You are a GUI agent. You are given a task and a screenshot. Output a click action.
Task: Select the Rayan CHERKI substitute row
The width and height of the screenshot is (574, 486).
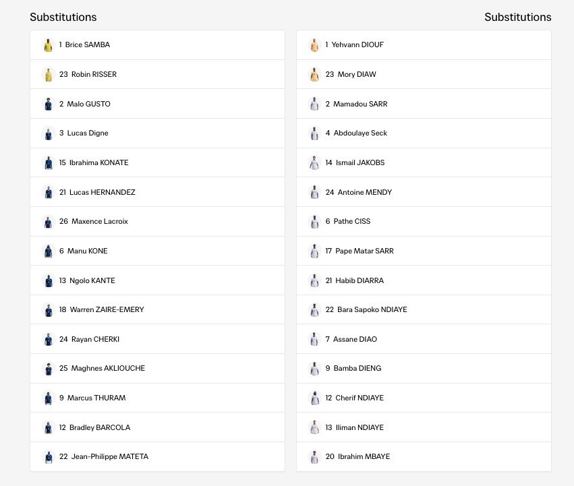click(x=157, y=339)
